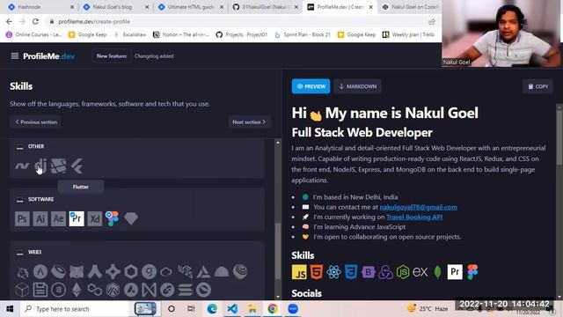
Task: Switch to the 01NakulGoel GitHub tab
Action: [266, 7]
